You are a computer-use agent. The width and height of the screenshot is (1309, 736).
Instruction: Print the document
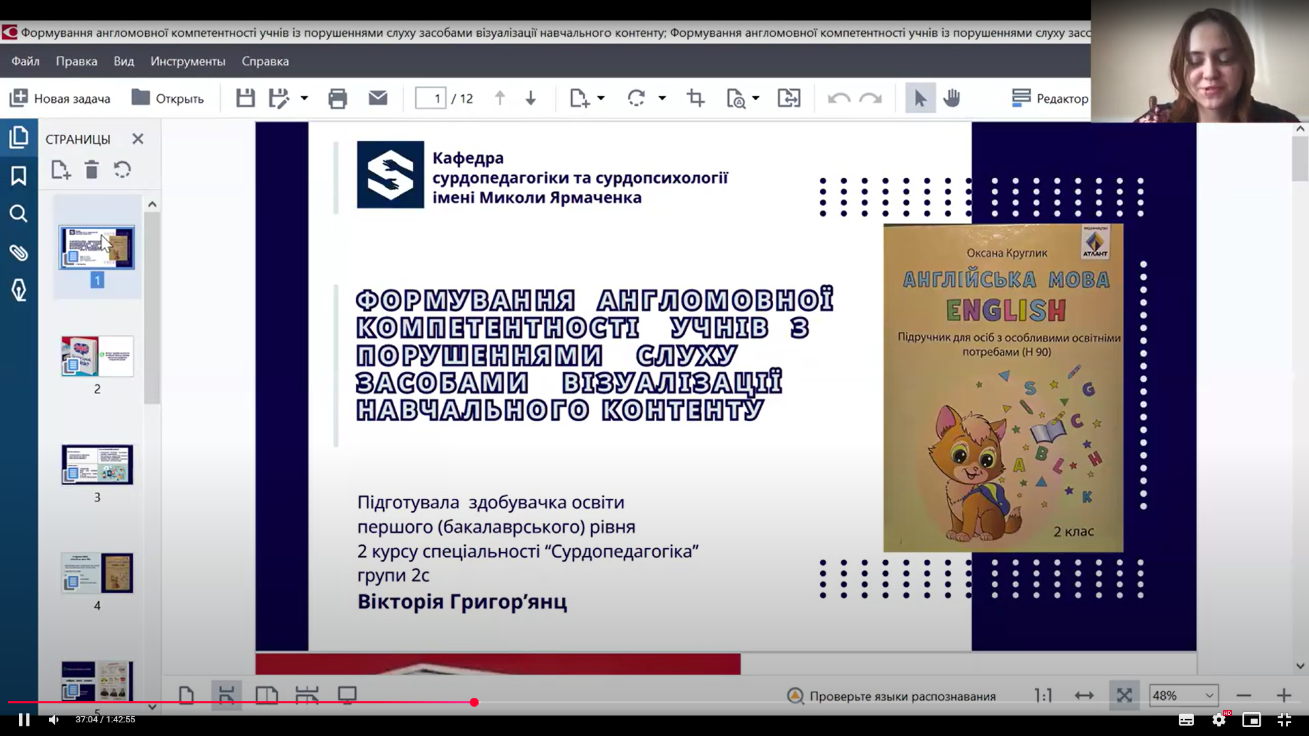point(337,97)
